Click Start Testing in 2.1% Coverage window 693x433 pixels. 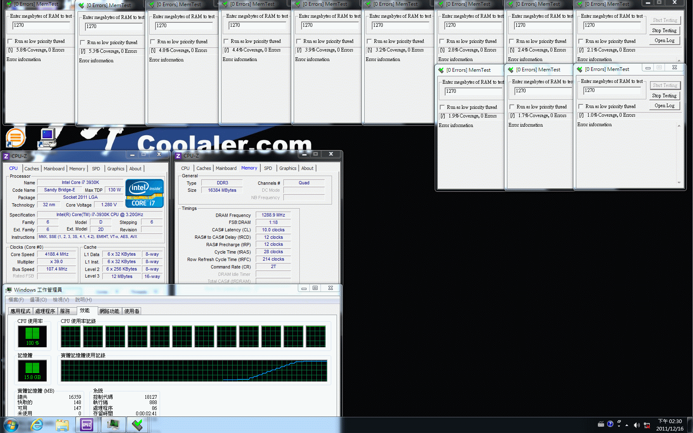pyautogui.click(x=665, y=20)
